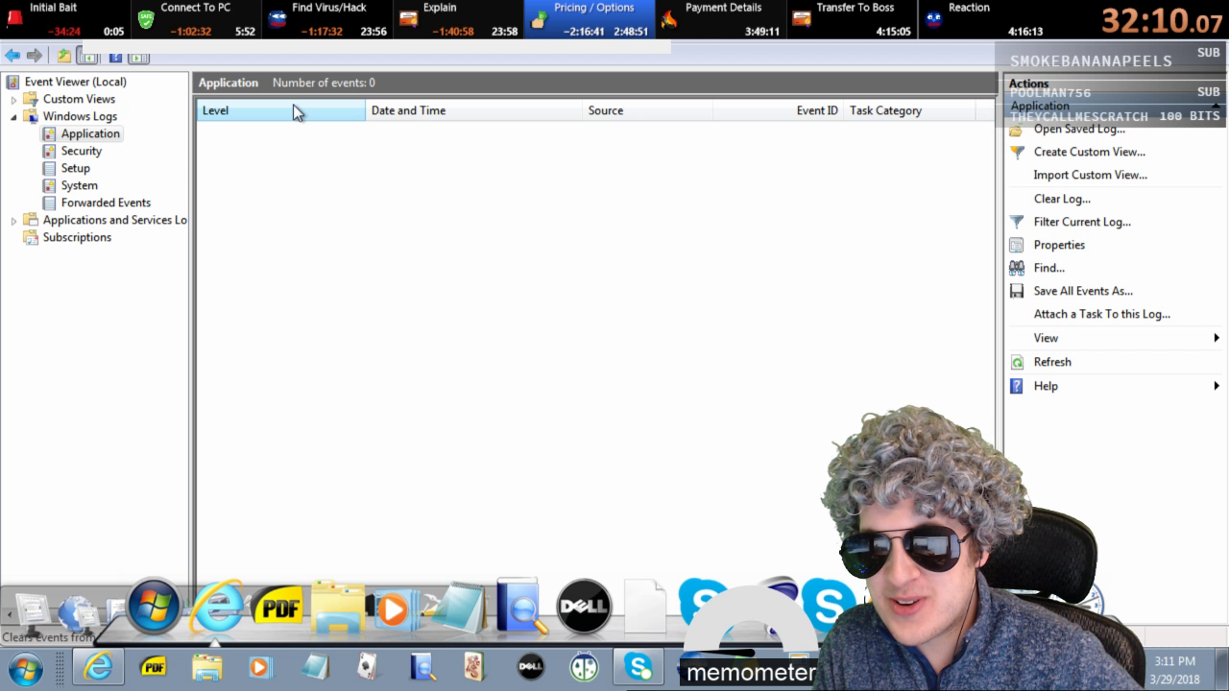Click the Task Category column header
The width and height of the screenshot is (1229, 691).
pos(909,110)
